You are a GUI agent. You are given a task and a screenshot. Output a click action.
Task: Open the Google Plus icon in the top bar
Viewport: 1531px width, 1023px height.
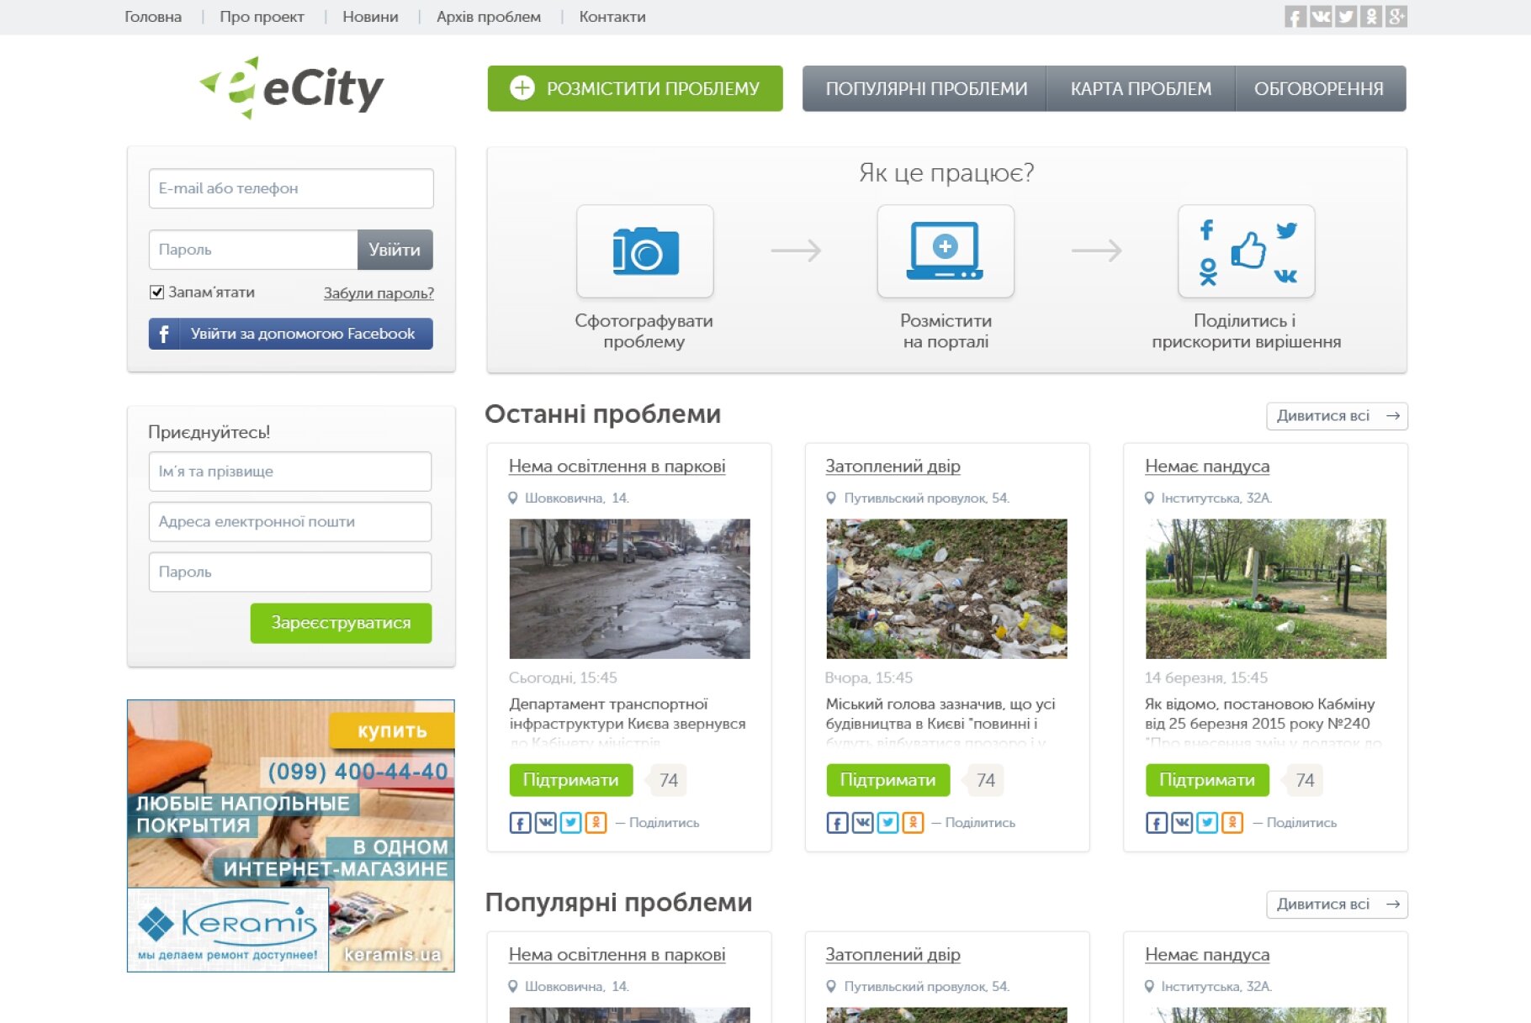coord(1396,17)
